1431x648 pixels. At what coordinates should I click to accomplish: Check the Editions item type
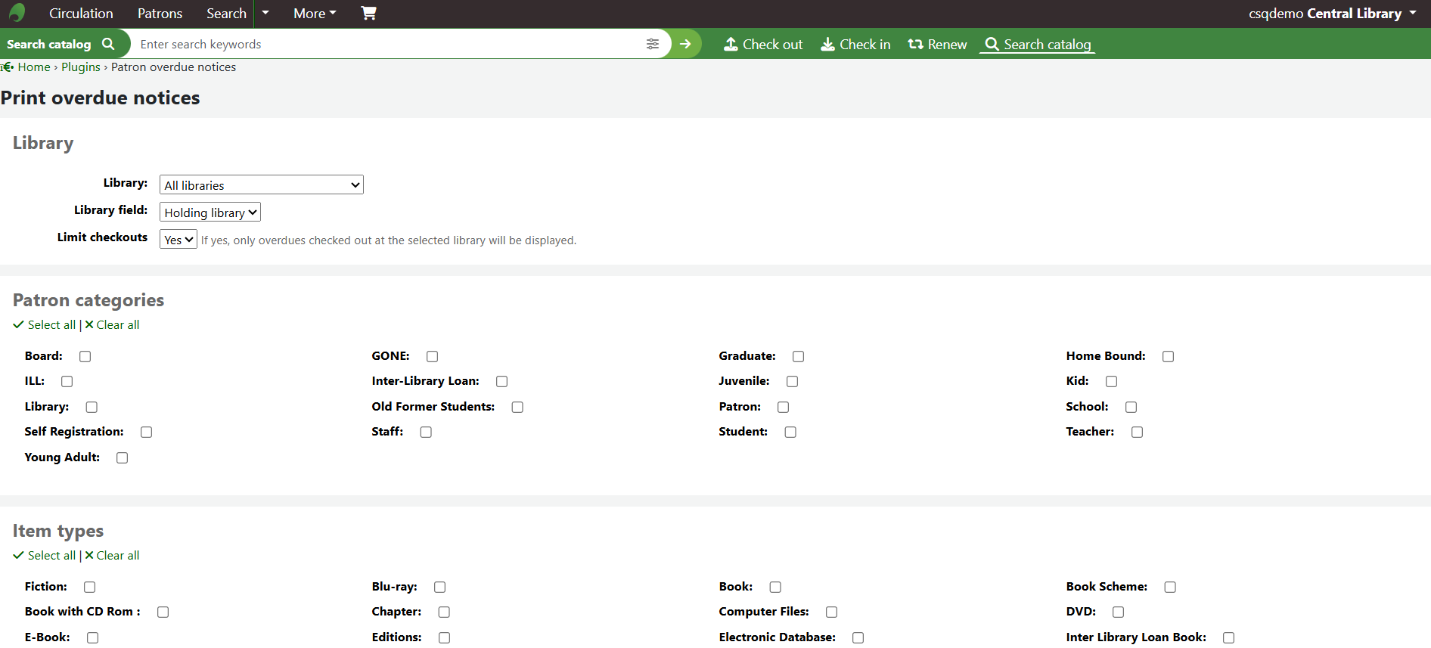pyautogui.click(x=445, y=638)
